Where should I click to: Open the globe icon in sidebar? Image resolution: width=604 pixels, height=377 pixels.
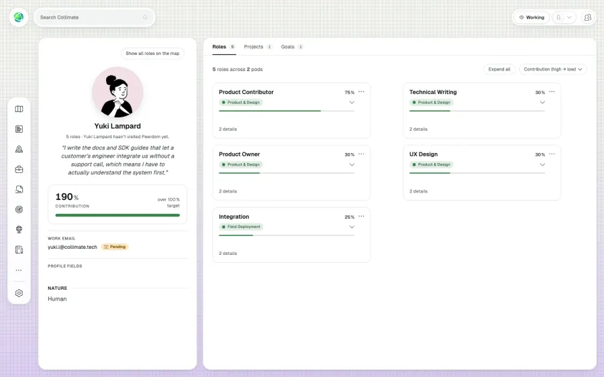click(x=19, y=229)
